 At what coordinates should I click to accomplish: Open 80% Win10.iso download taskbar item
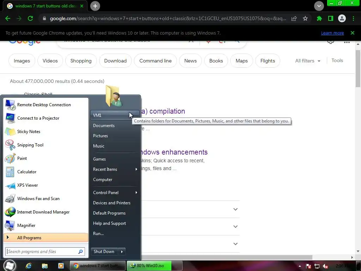coord(154,266)
